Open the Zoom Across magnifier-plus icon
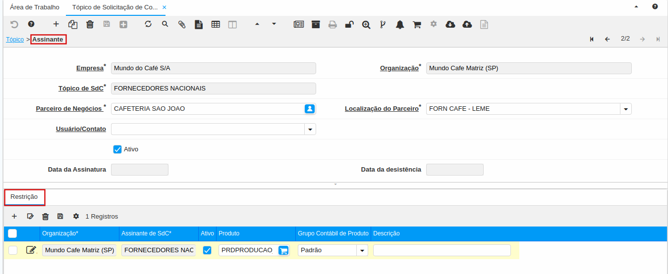The width and height of the screenshot is (668, 274). 366,24
